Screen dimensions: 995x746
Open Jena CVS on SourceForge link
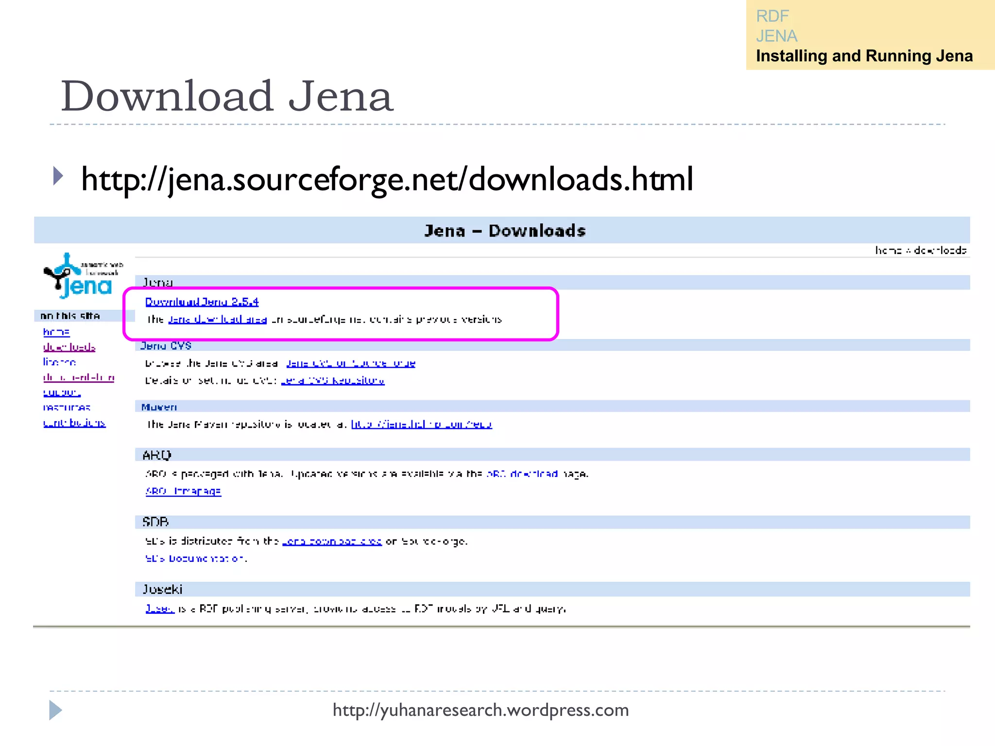[350, 363]
